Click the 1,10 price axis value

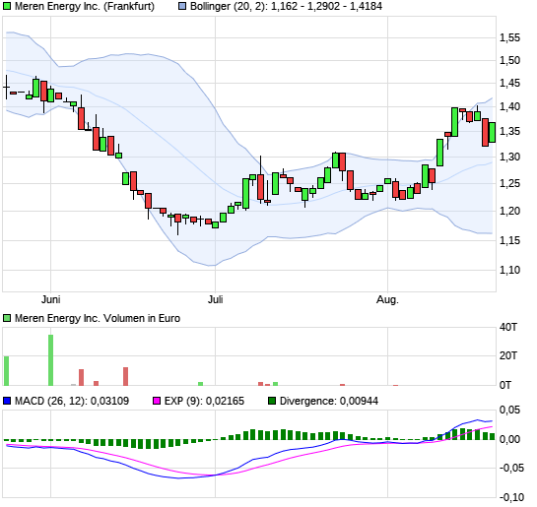(509, 270)
